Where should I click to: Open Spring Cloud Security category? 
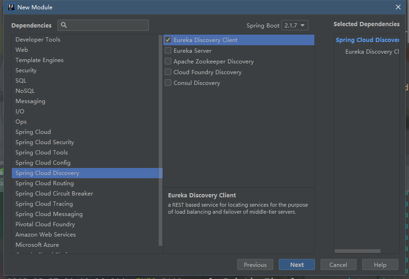click(85, 142)
